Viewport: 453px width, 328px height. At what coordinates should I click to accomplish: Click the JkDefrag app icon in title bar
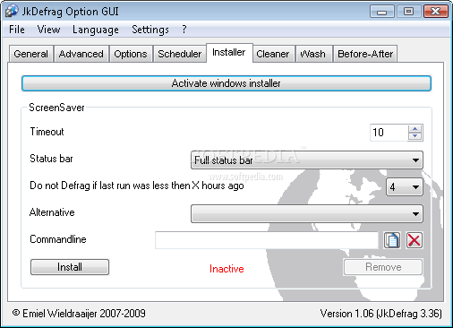[x=12, y=11]
